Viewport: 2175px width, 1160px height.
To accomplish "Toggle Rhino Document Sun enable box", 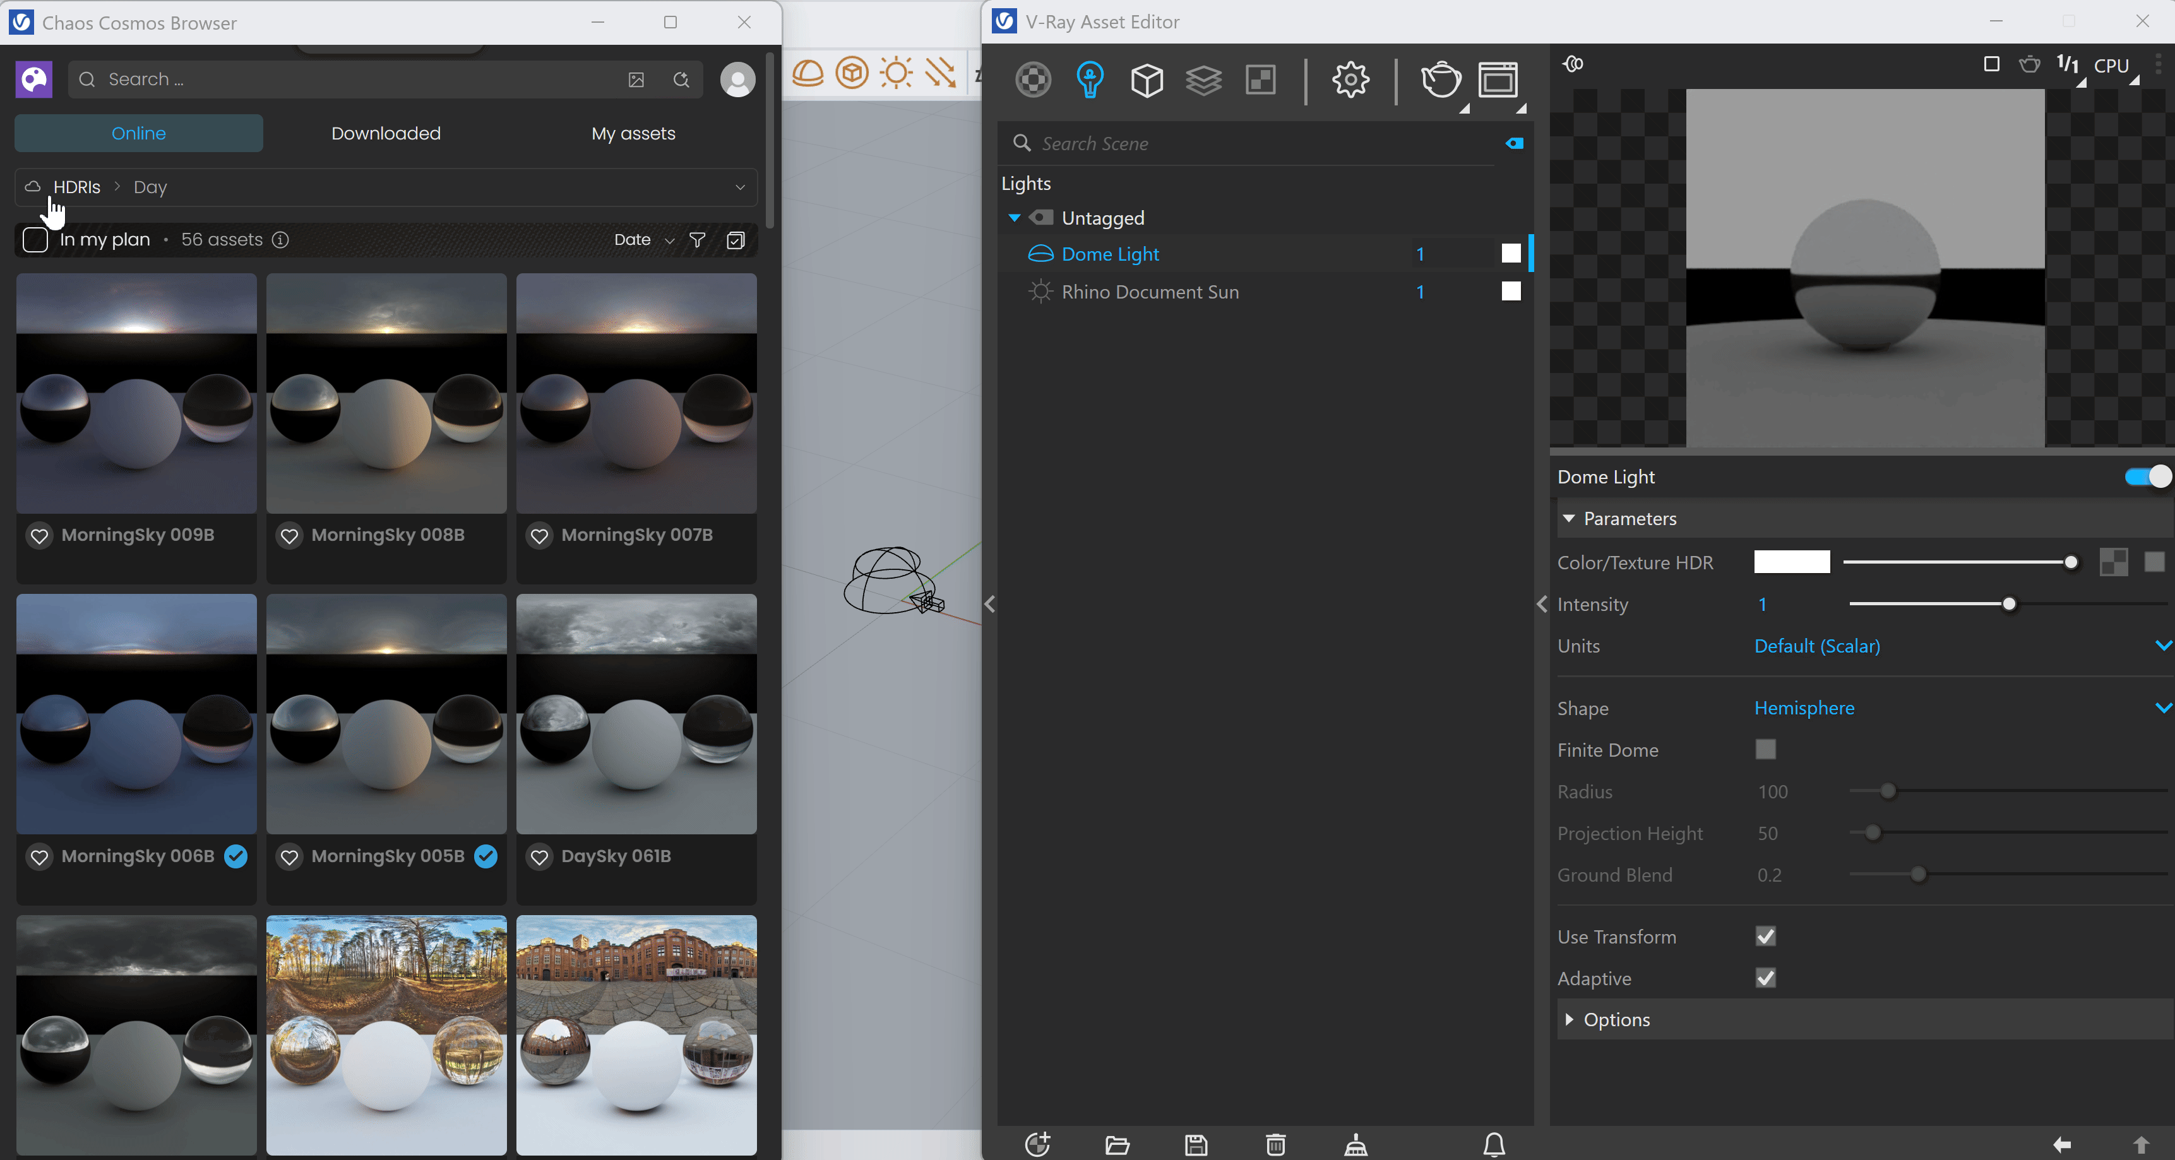I will pyautogui.click(x=1511, y=292).
